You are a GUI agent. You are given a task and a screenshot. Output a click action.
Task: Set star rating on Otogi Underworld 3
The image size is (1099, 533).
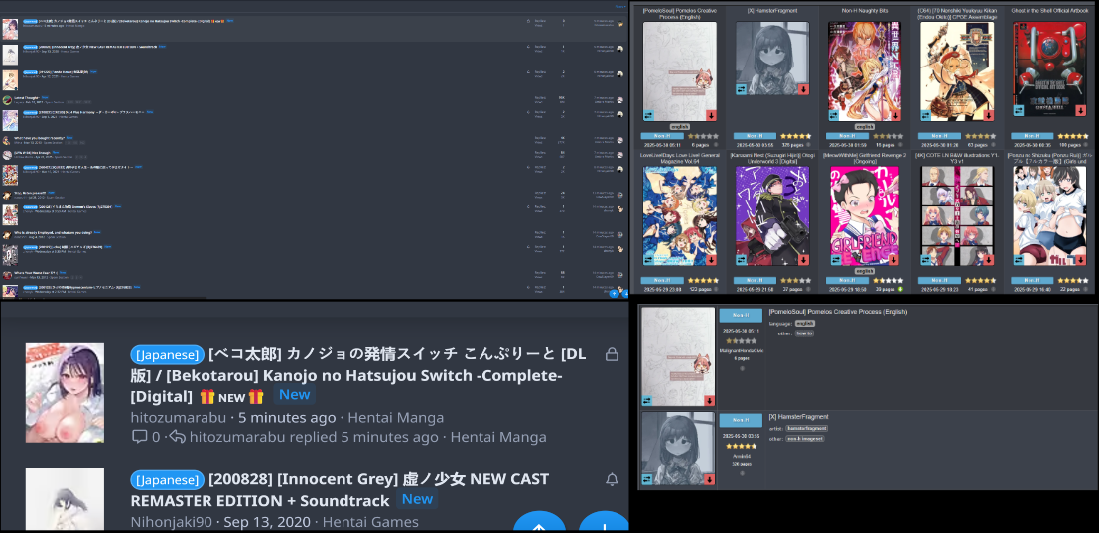(x=797, y=280)
